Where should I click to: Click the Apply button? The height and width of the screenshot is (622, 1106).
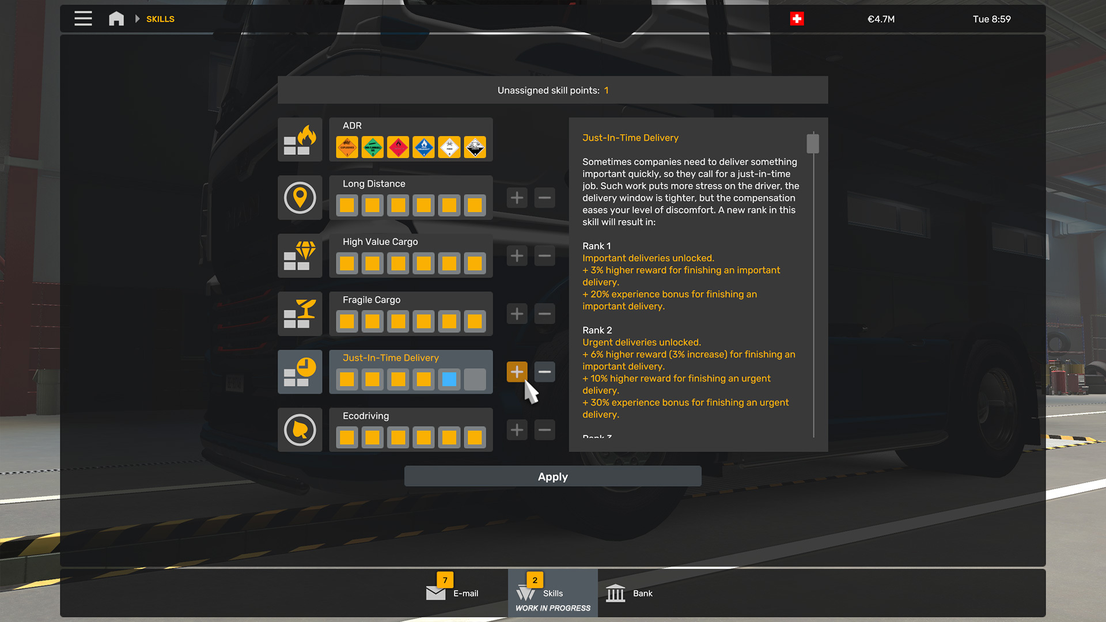click(552, 476)
